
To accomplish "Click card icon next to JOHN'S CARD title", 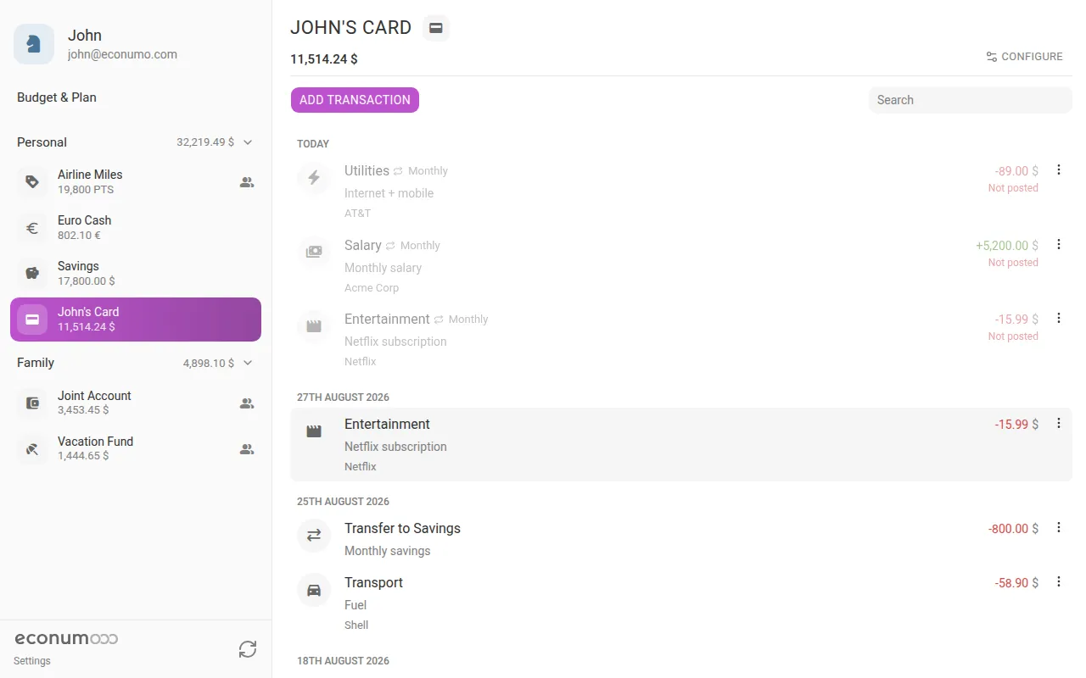I will click(436, 28).
